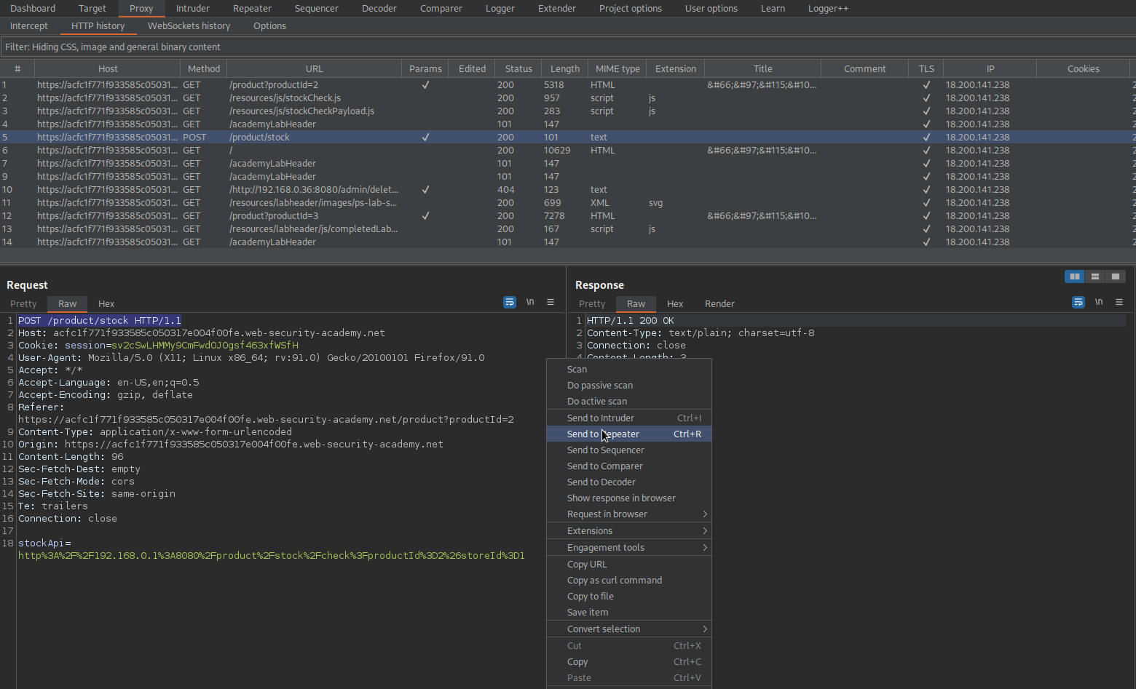Open Project options tab

coord(630,9)
